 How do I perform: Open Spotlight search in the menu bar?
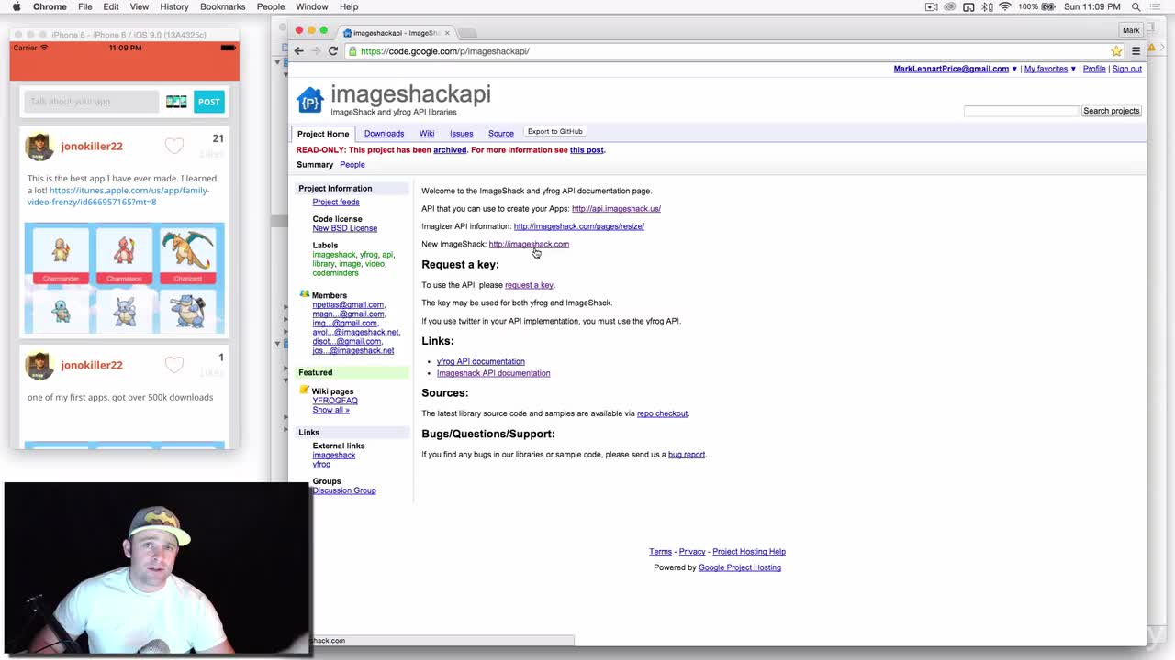coord(1136,6)
